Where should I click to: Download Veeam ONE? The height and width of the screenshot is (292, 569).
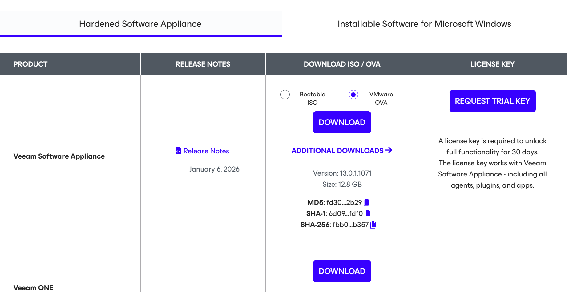tap(342, 271)
